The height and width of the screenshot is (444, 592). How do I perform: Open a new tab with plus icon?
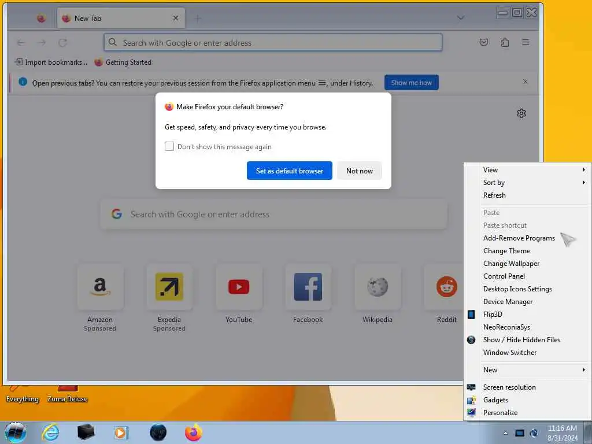pos(198,18)
